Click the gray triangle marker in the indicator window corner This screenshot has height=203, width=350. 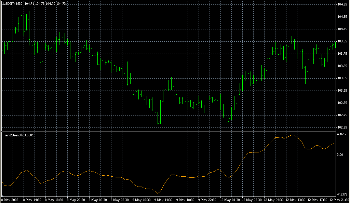(2, 195)
